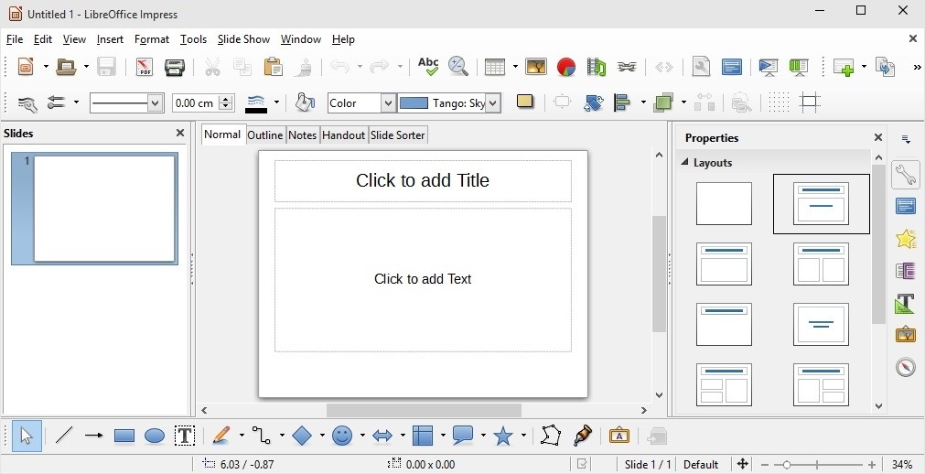Image resolution: width=925 pixels, height=474 pixels.
Task: Export the presentation as PDF
Action: (x=145, y=67)
